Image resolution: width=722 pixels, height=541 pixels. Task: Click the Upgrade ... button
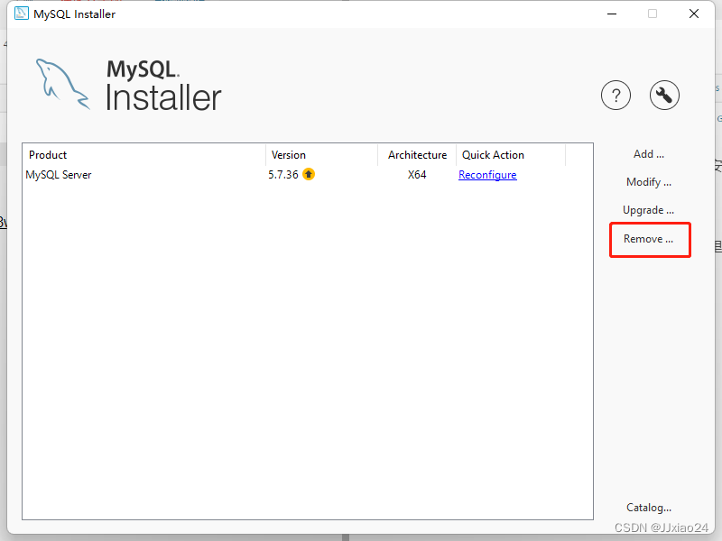pos(648,210)
